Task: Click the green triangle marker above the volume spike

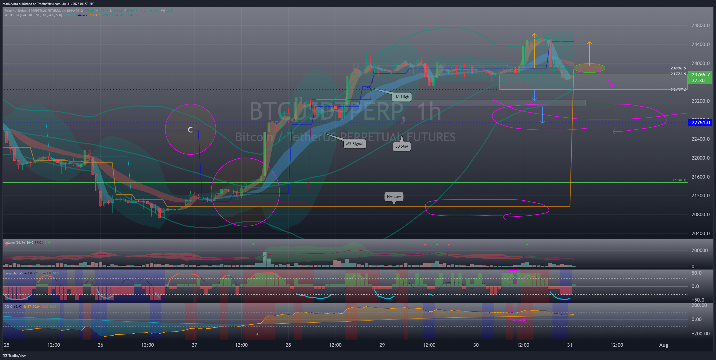Action: (253, 244)
